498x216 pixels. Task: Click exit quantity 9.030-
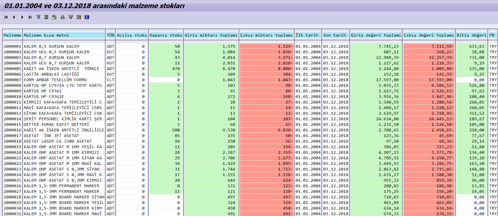(285, 130)
